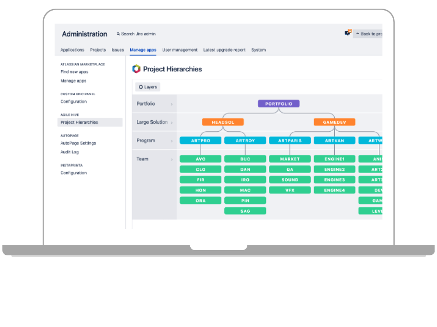
Task: Go to the System tab
Action: click(258, 50)
